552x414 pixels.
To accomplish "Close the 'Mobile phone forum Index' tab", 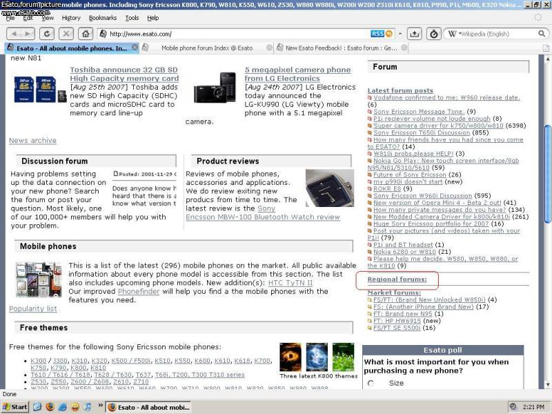I will coord(269,48).
